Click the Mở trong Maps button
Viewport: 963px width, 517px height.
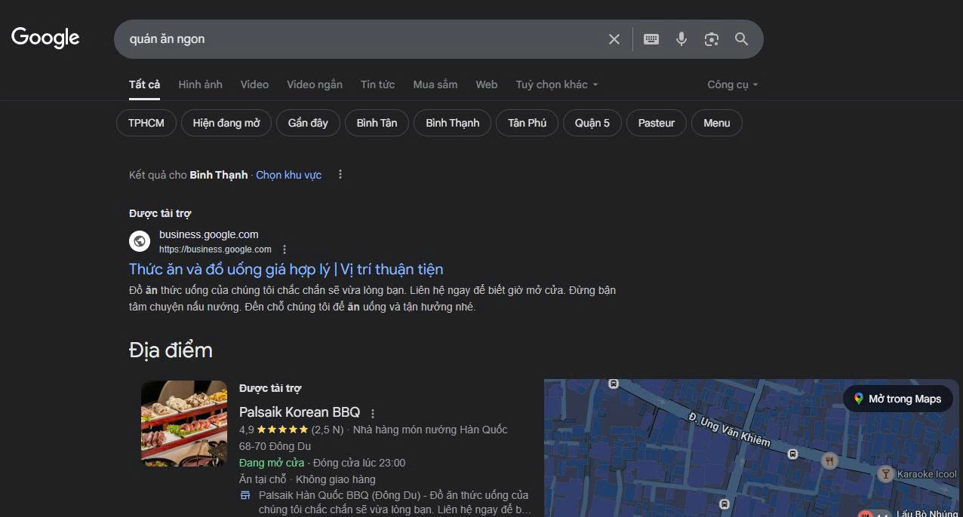pos(897,399)
